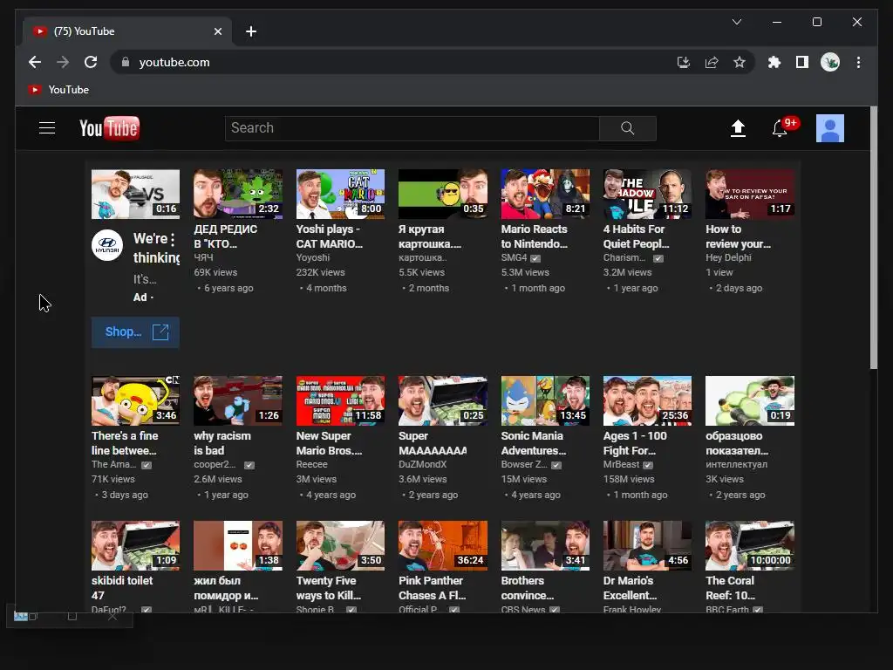Screen dimensions: 893x670
Task: Open 'Mario Reacts to Nintendo' thumbnail
Action: tap(546, 195)
